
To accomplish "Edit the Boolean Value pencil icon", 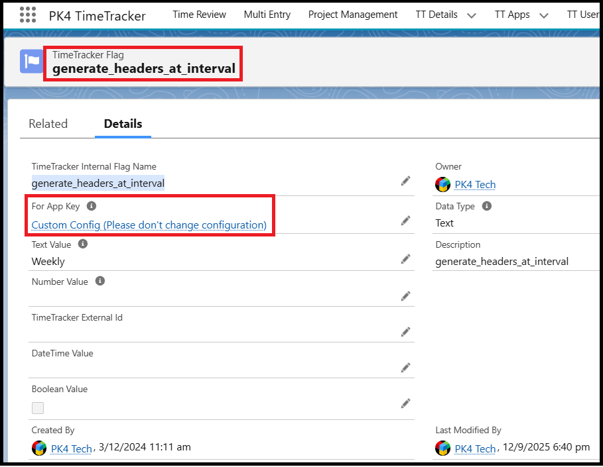I will (405, 403).
